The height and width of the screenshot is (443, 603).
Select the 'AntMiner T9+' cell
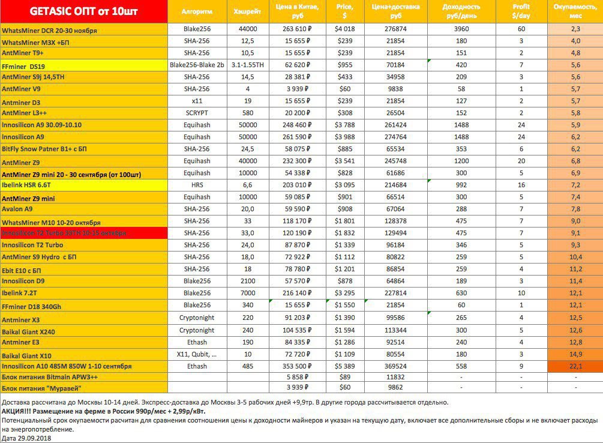pos(84,53)
